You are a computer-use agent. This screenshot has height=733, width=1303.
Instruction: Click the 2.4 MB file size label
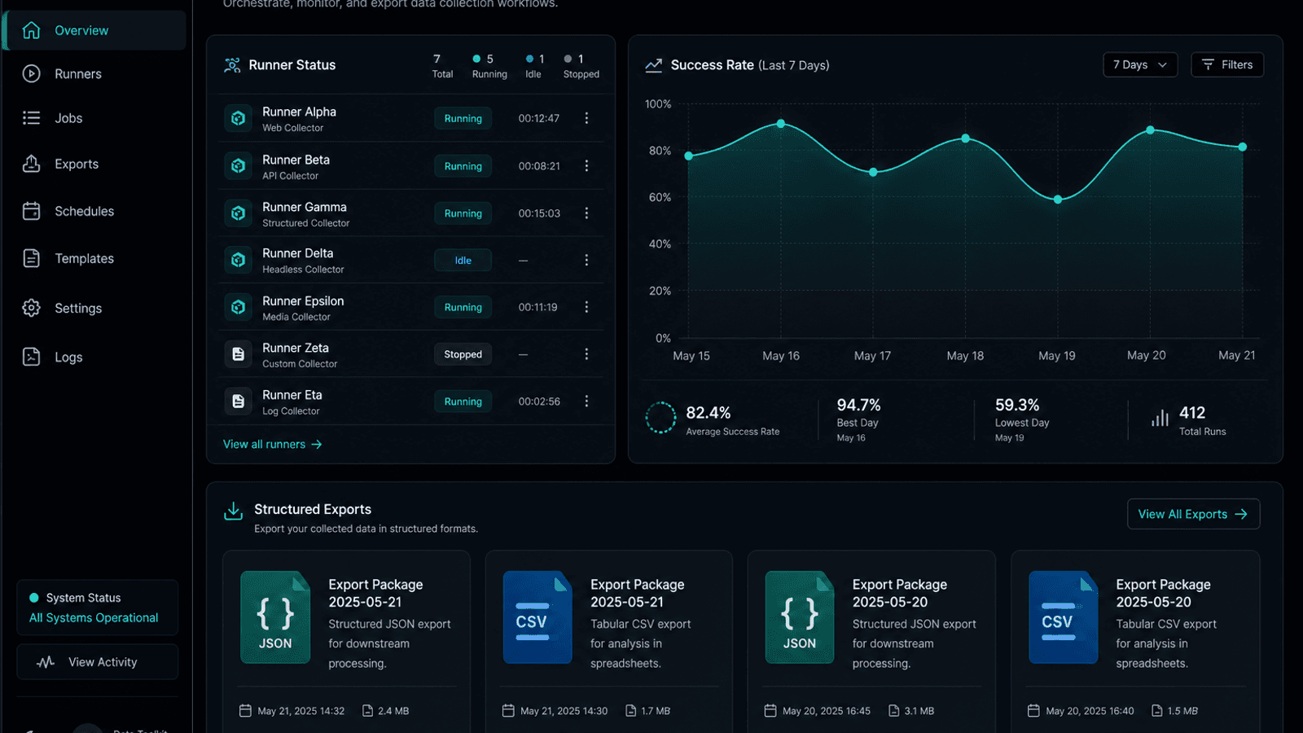pos(393,711)
